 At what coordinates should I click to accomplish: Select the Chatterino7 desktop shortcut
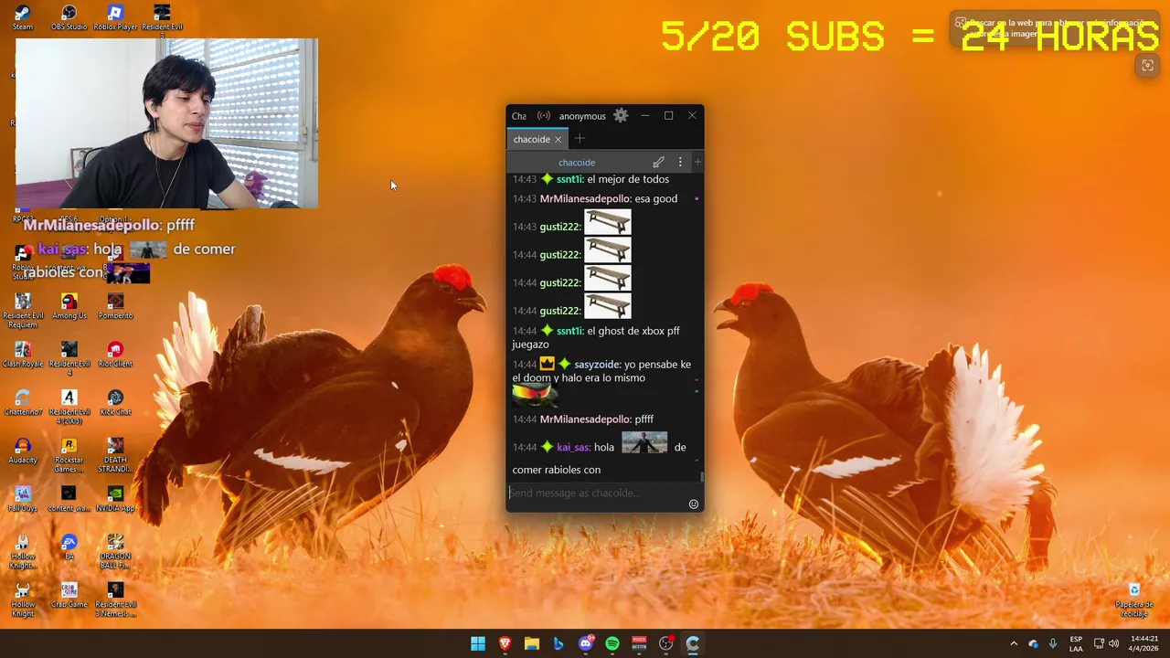[x=23, y=403]
